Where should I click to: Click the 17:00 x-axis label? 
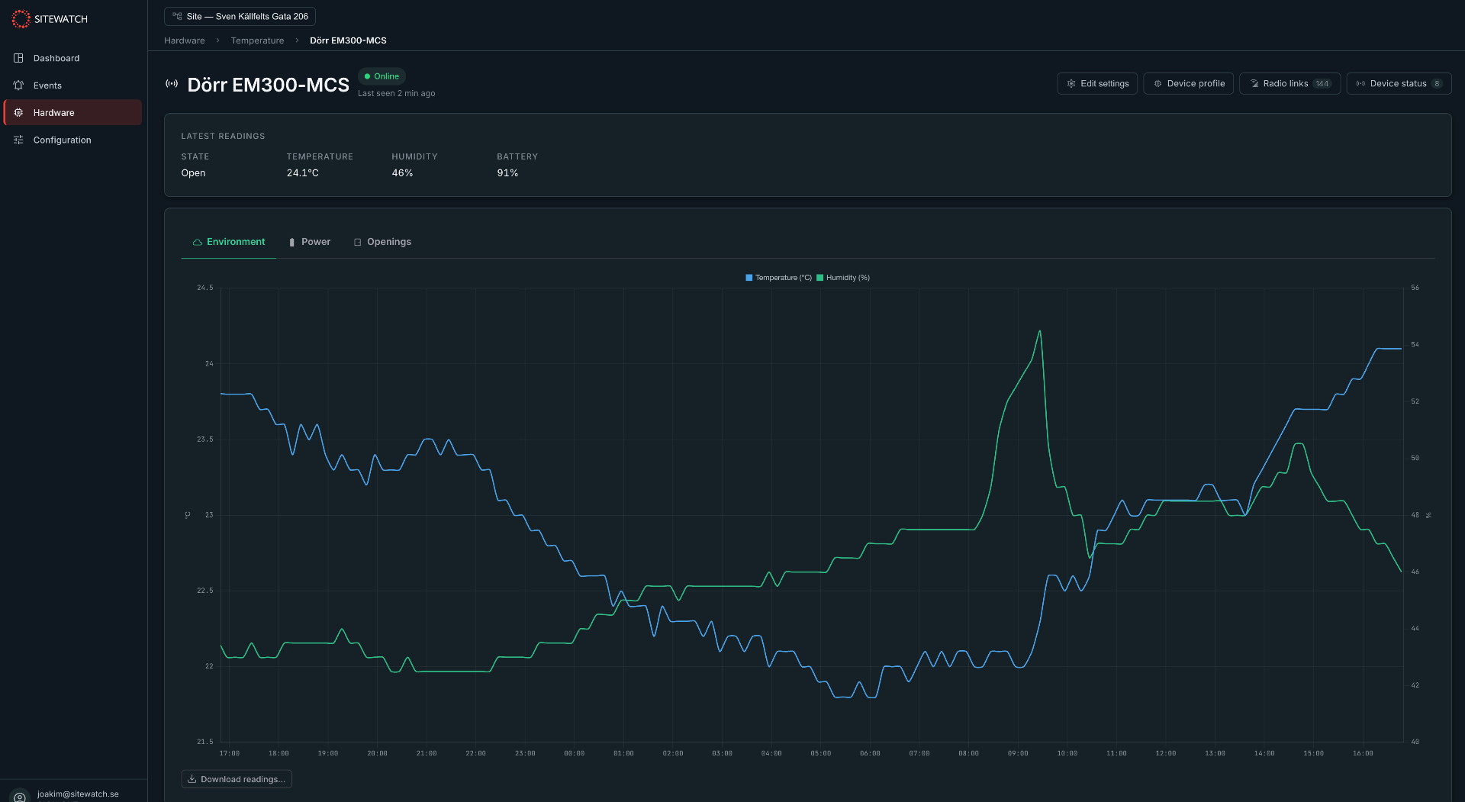click(229, 753)
